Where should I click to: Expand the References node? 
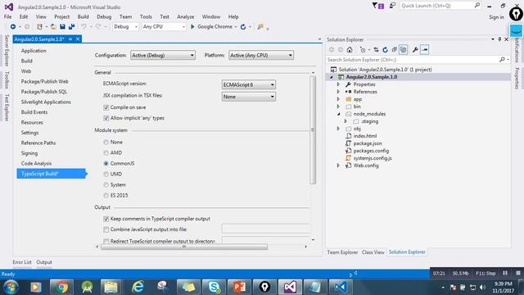pyautogui.click(x=338, y=92)
